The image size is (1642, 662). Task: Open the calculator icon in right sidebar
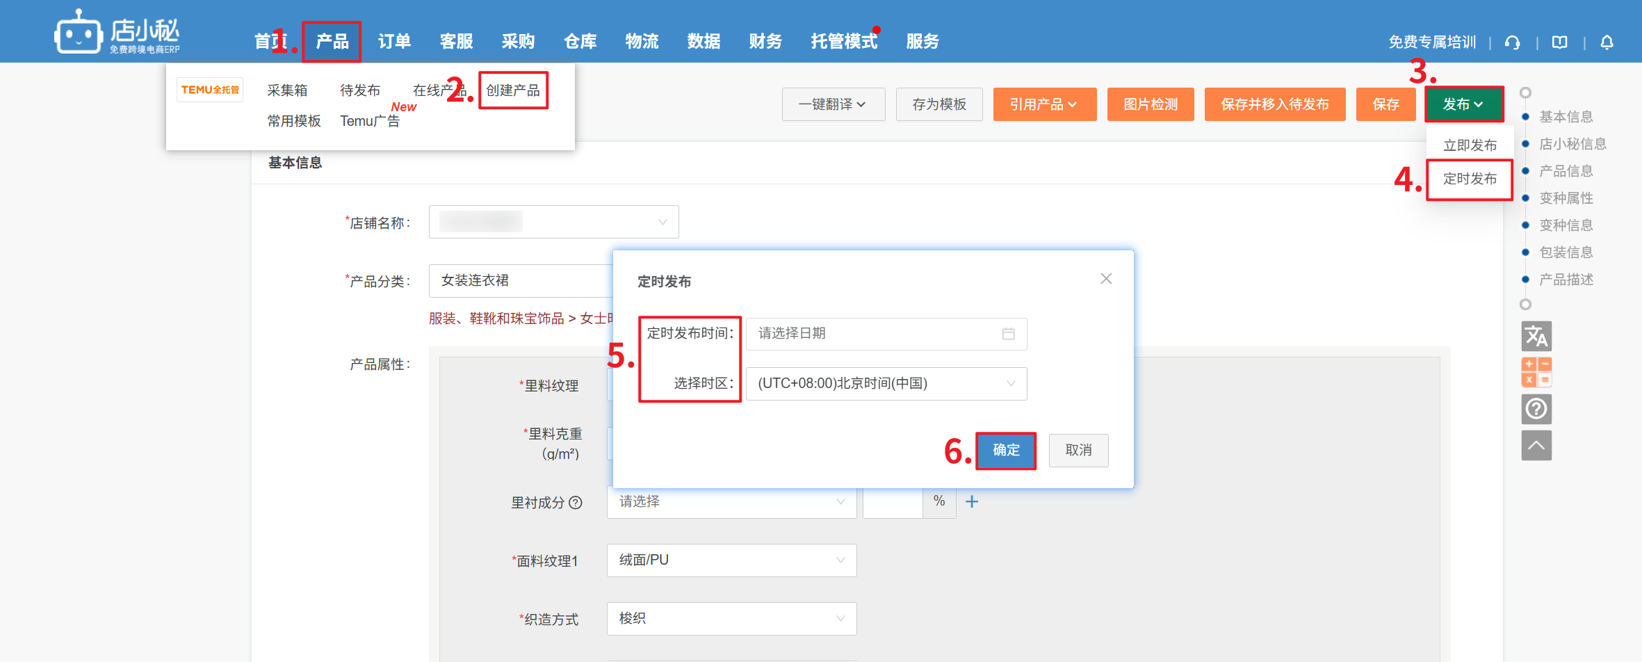pos(1536,373)
